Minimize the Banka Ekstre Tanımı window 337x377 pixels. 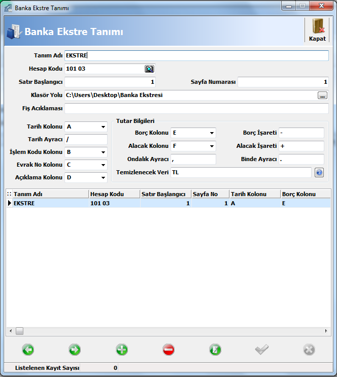point(289,6)
